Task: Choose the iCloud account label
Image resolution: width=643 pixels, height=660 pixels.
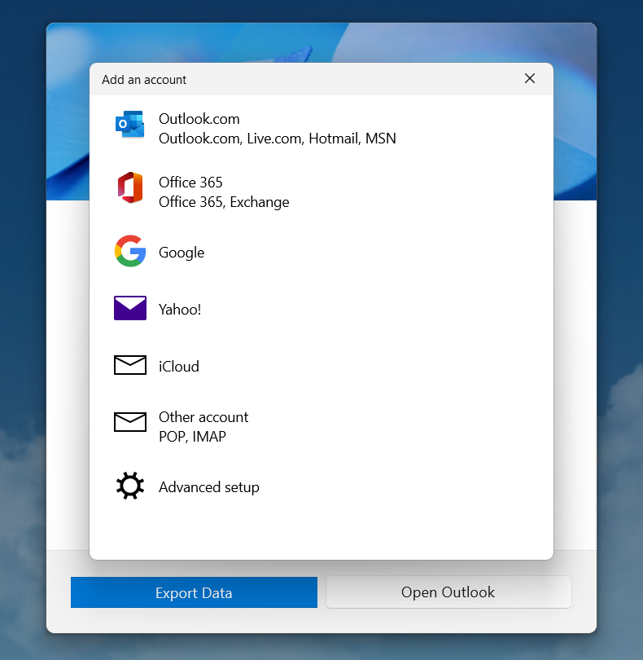Action: [179, 367]
